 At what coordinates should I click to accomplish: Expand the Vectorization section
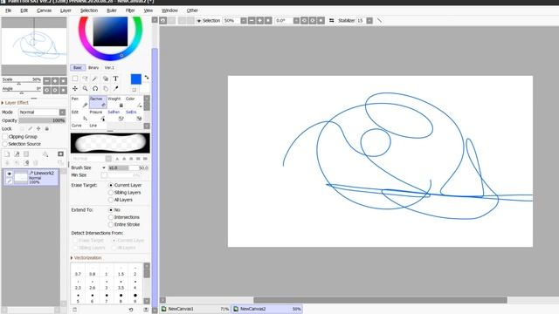86,258
